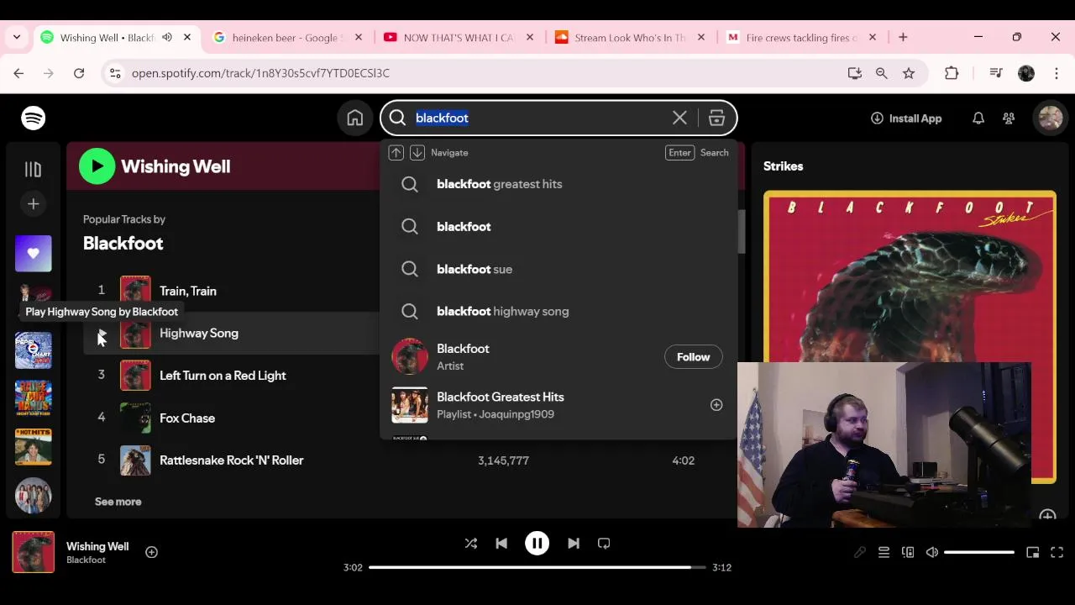Choose plain blackfoot suggestion
The height and width of the screenshot is (605, 1075).
[x=558, y=227]
